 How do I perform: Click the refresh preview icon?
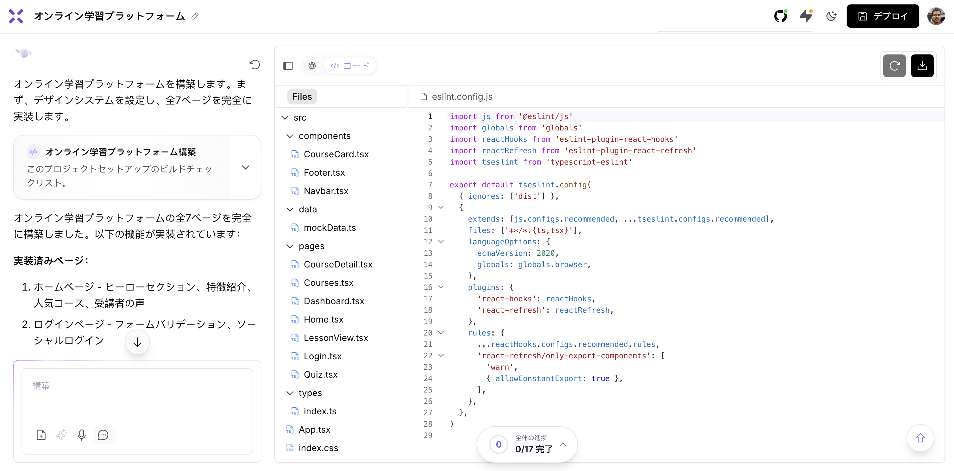pyautogui.click(x=894, y=66)
